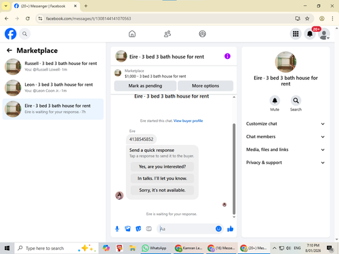Open the taskbar clock and date
This screenshot has height=254, width=339.
(313, 248)
